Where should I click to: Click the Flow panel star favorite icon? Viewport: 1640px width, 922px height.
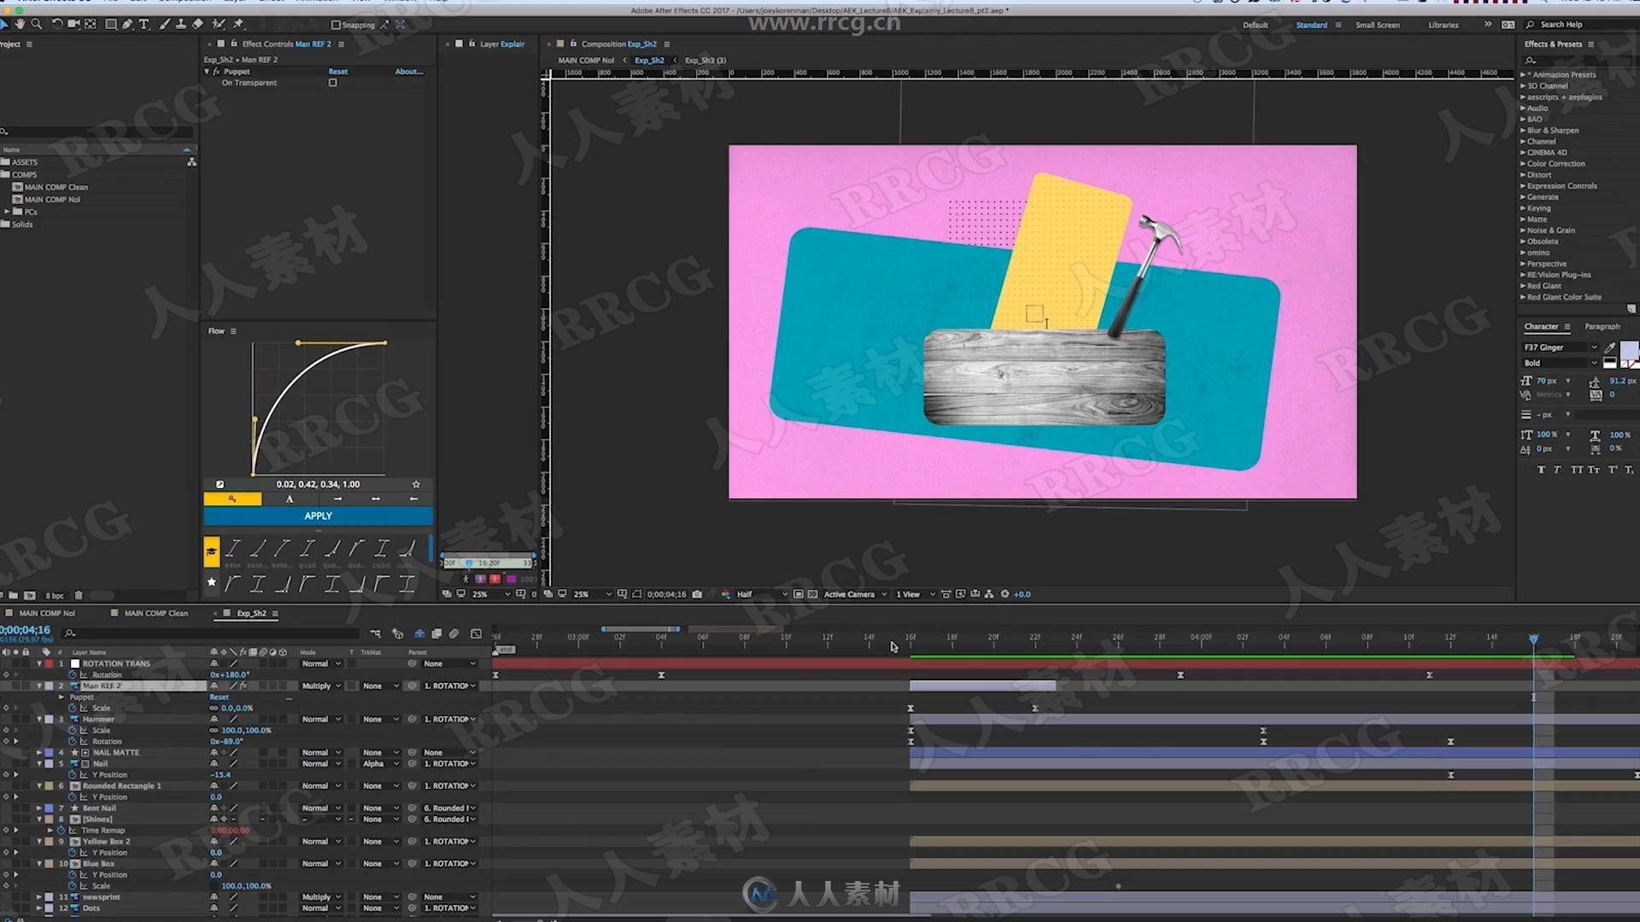pos(416,484)
